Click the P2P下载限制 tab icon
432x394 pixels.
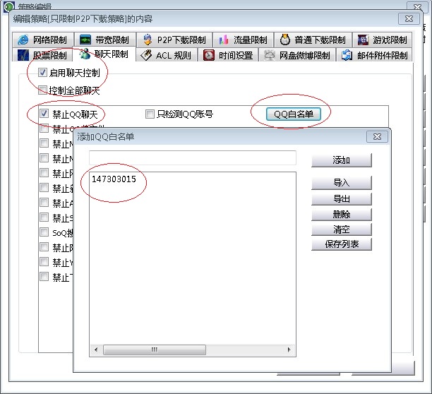(148, 40)
